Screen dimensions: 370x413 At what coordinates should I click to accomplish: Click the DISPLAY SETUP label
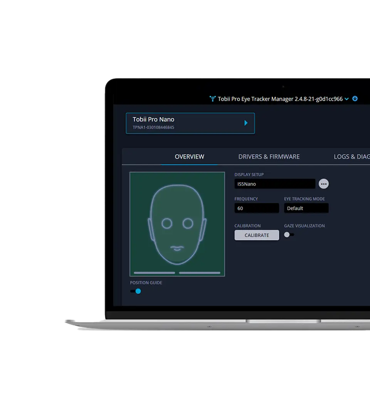tap(249, 174)
